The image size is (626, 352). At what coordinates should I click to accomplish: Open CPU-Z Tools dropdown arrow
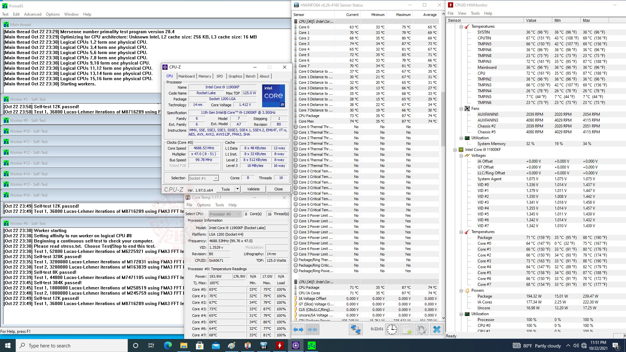237,189
